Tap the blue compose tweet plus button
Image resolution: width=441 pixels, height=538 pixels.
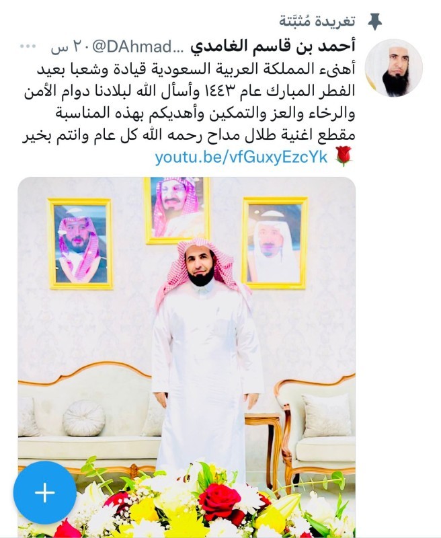click(x=44, y=492)
